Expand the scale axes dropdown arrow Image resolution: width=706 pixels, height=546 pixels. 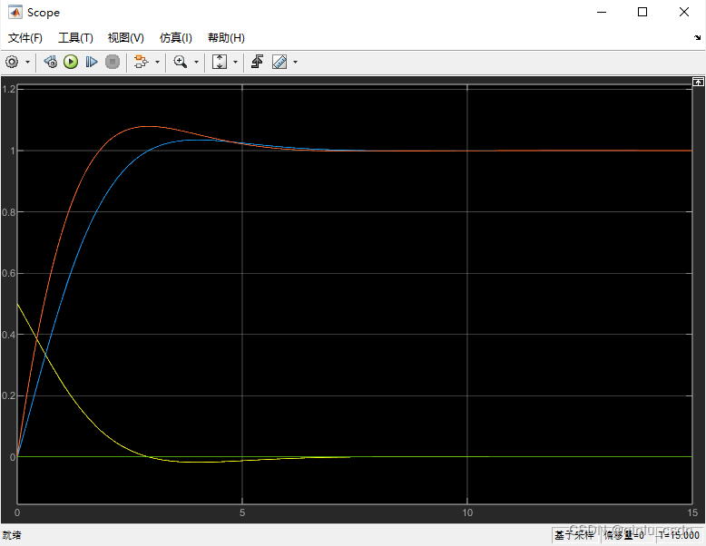[235, 62]
